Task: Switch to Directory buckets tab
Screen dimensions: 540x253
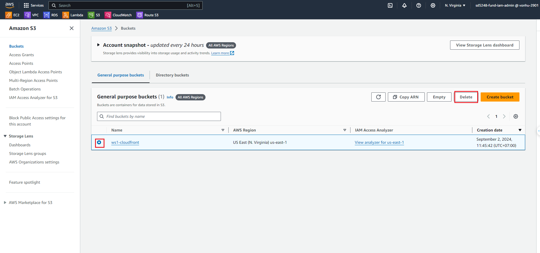Action: (x=172, y=75)
